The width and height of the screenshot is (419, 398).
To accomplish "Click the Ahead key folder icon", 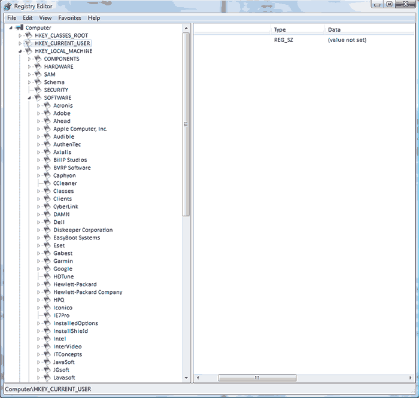I will click(47, 121).
